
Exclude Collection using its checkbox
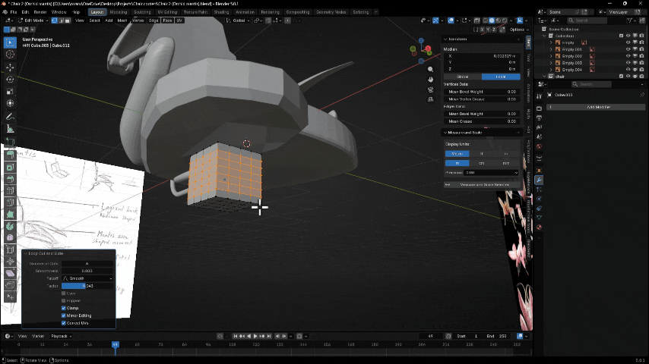[622, 36]
